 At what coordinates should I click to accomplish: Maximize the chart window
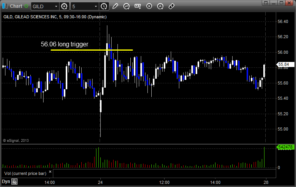click(x=281, y=3)
